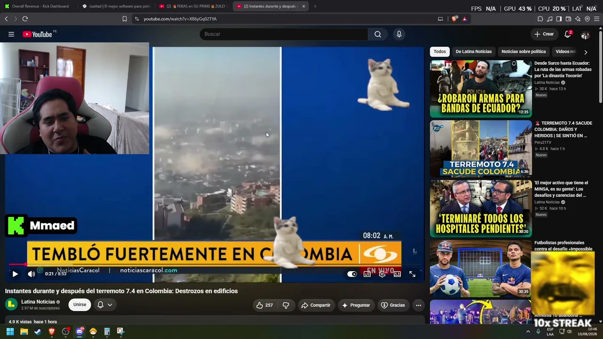The height and width of the screenshot is (339, 603).
Task: Open video player settings gear
Action: click(382, 274)
